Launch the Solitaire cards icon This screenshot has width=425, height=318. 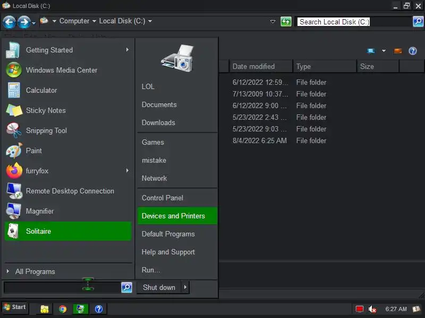[x=13, y=231]
